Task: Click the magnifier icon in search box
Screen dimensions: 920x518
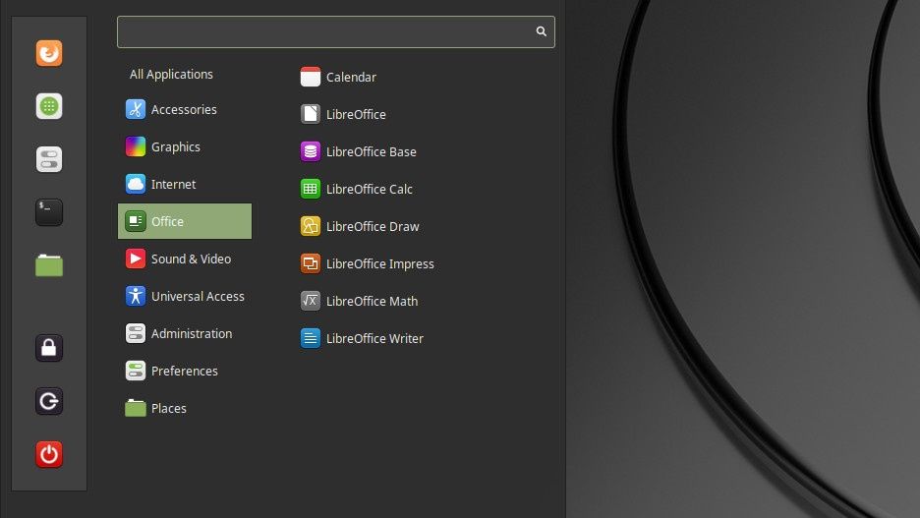Action: (x=541, y=31)
